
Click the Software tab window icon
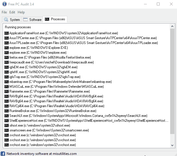tap(25, 19)
